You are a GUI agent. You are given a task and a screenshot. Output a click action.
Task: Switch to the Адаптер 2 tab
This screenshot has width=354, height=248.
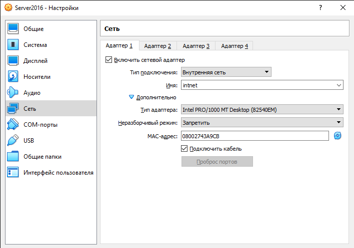[157, 46]
